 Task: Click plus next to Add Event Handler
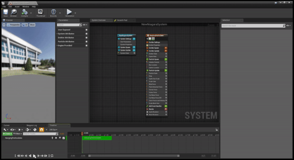click(166, 106)
